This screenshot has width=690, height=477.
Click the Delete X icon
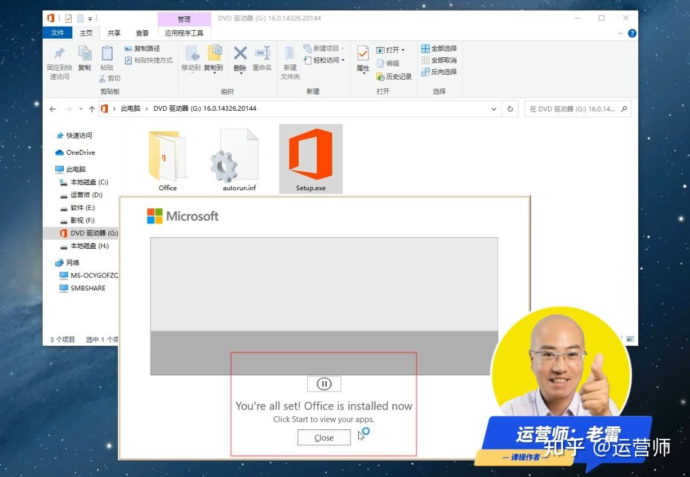pos(240,53)
